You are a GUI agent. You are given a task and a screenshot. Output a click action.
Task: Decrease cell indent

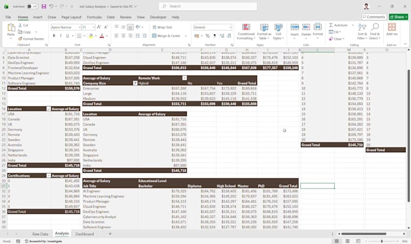tap(138, 36)
